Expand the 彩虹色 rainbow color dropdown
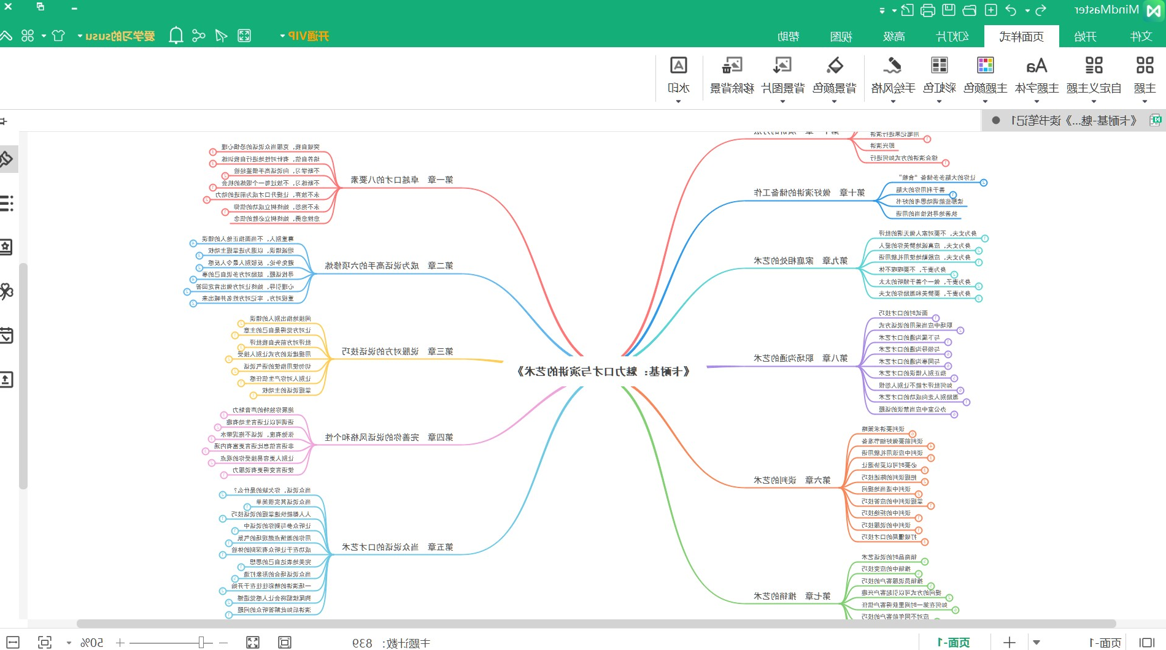The width and height of the screenshot is (1166, 650). [939, 102]
